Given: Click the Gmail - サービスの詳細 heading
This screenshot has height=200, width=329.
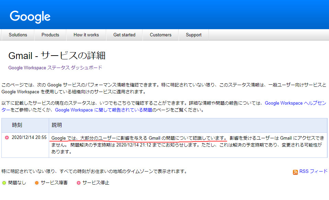Looking at the screenshot, I should (57, 56).
